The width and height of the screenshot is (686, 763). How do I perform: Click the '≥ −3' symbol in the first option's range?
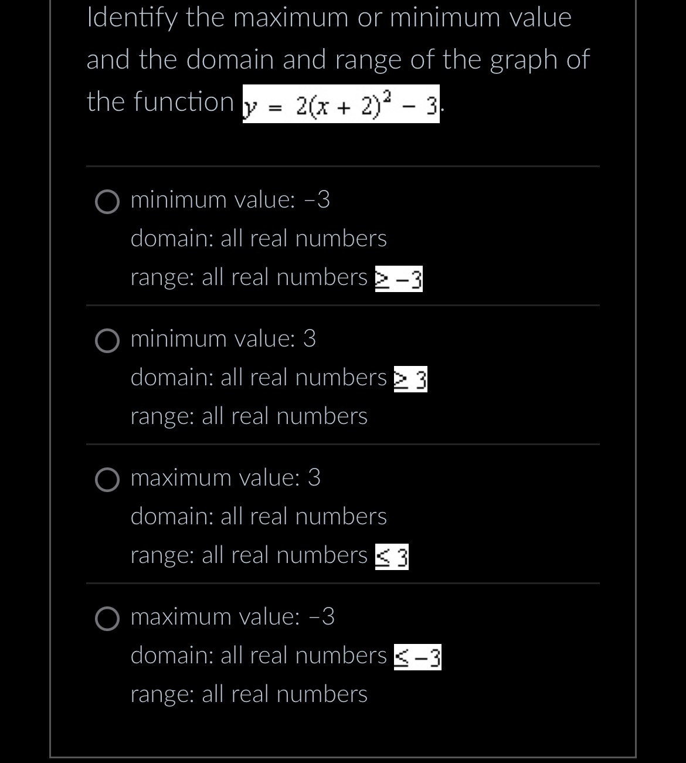[399, 280]
